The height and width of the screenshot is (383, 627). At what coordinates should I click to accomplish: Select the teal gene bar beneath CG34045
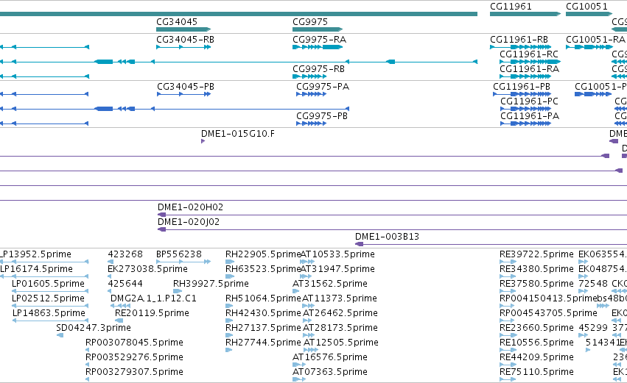pos(183,29)
